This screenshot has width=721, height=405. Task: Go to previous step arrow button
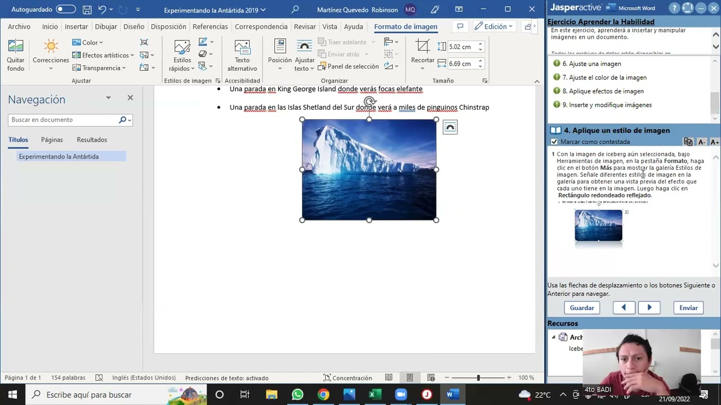pyautogui.click(x=624, y=308)
